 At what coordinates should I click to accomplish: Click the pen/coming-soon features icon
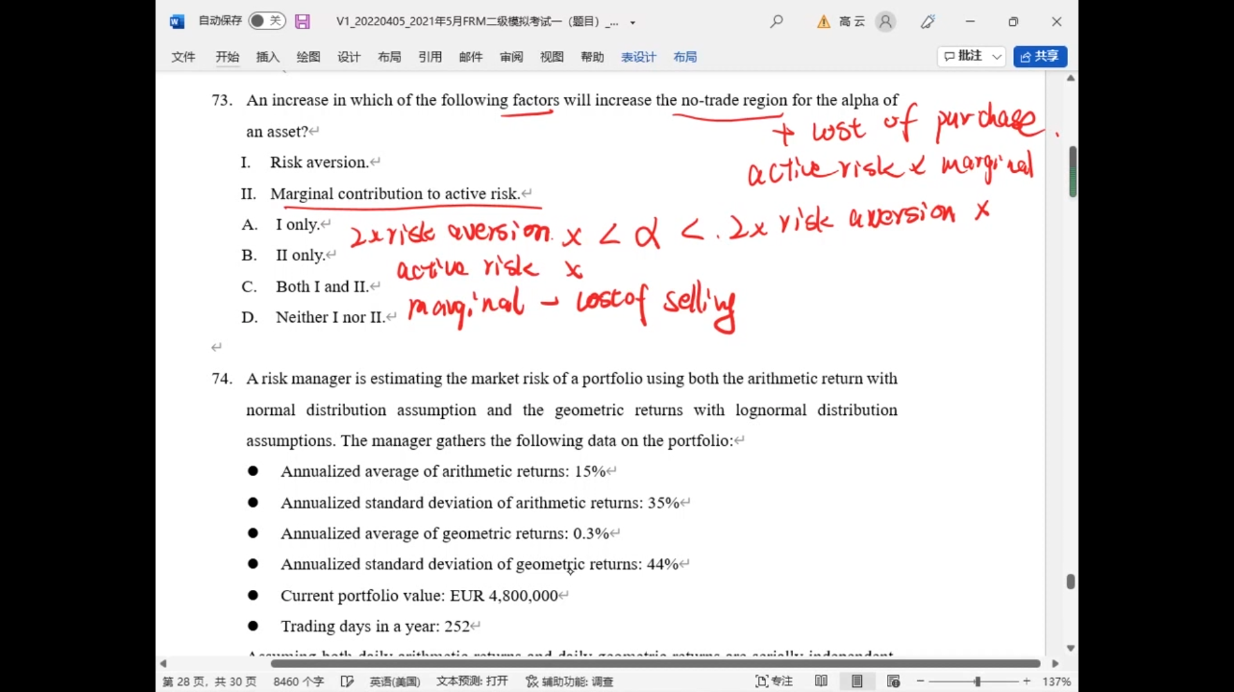[927, 22]
